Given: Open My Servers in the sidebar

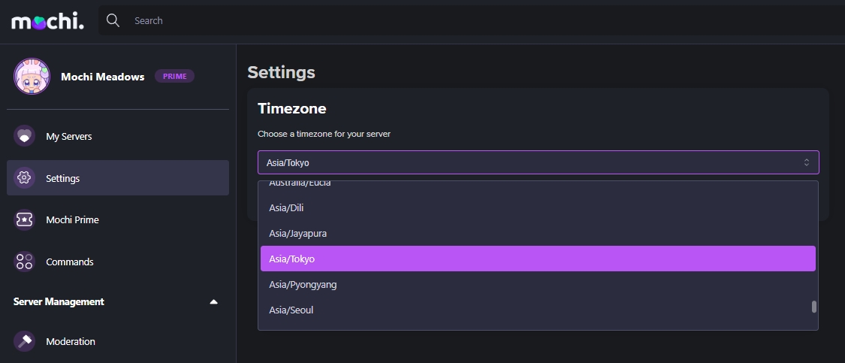Looking at the screenshot, I should point(69,137).
